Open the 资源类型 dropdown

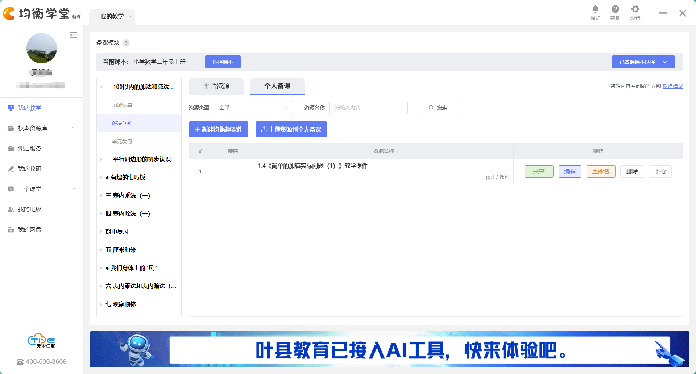253,108
